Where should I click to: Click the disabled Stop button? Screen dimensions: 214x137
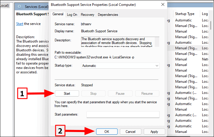93,94
